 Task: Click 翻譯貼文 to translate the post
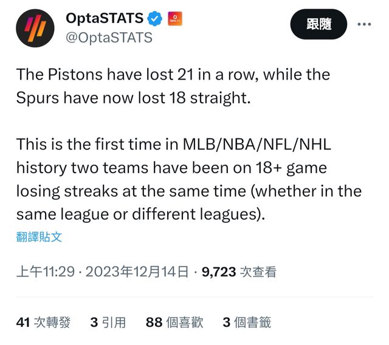[x=39, y=236]
